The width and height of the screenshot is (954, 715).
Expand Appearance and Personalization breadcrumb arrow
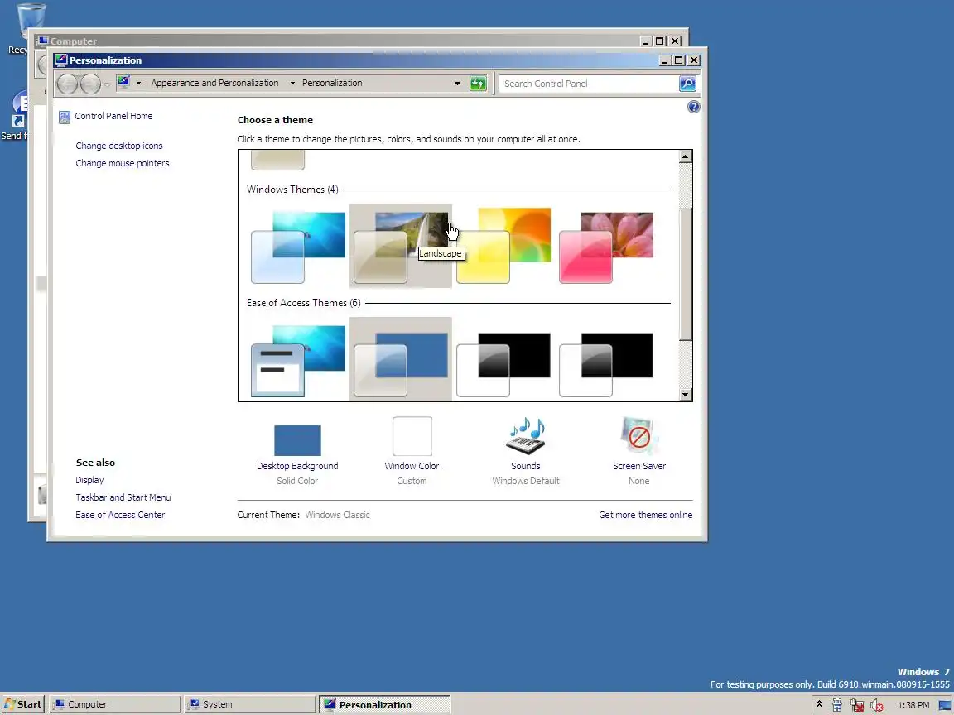pos(292,83)
